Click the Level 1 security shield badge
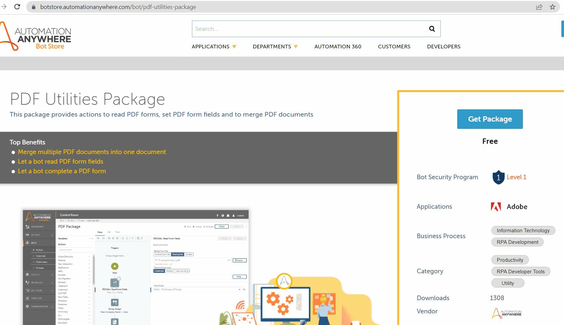Image resolution: width=564 pixels, height=325 pixels. point(498,177)
